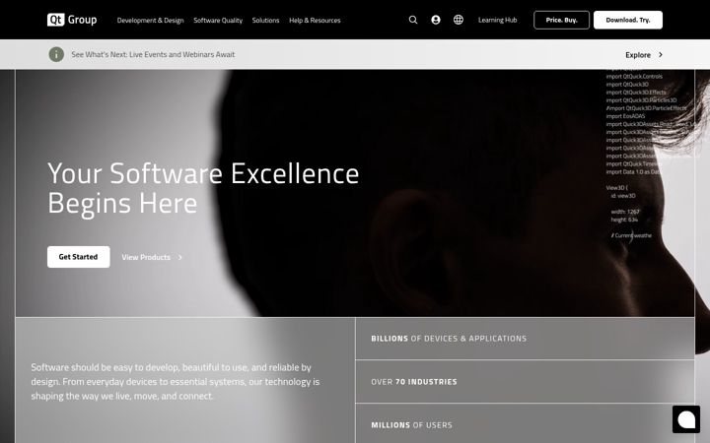Open the chat widget icon

tap(686, 419)
